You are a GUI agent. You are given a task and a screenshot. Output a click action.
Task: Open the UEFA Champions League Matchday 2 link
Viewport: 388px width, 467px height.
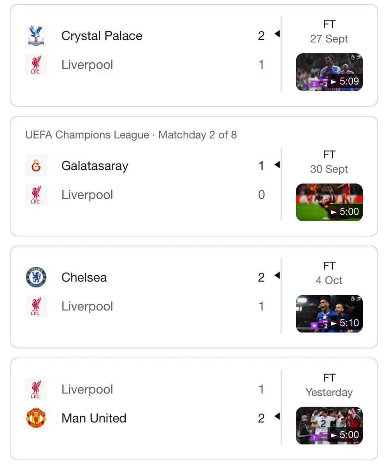click(x=131, y=135)
